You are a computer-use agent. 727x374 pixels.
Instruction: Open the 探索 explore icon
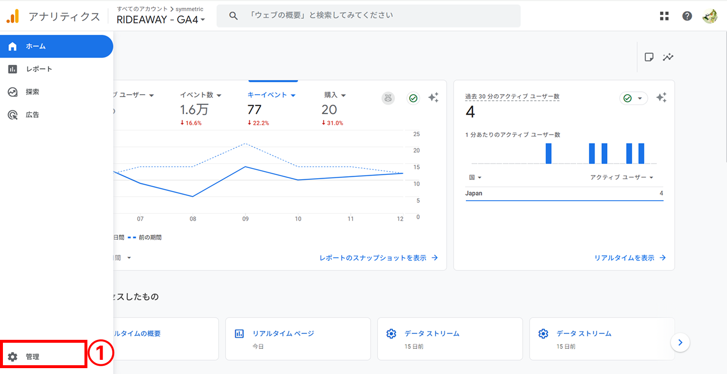point(13,92)
